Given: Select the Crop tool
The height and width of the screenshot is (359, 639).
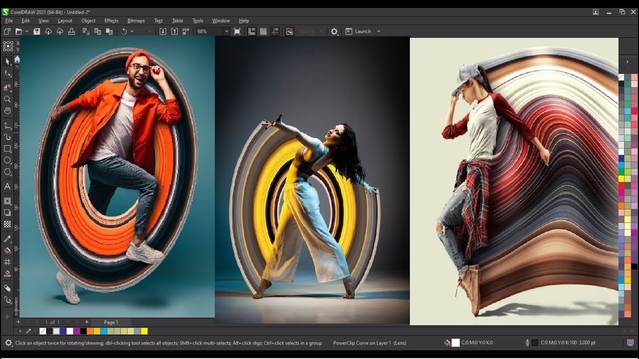Looking at the screenshot, I should [7, 87].
